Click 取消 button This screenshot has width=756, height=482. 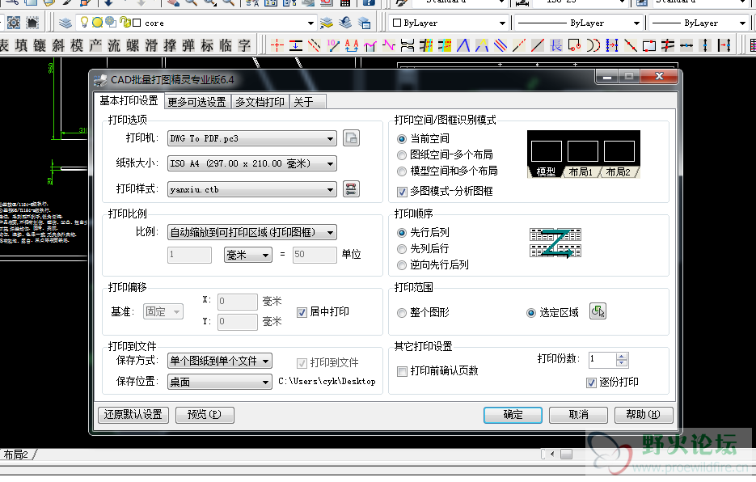point(579,415)
